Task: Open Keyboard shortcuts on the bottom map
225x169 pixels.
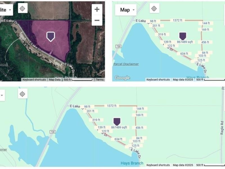Action: click(x=158, y=165)
